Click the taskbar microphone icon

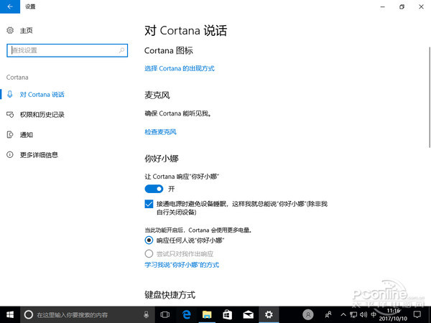pos(147,315)
